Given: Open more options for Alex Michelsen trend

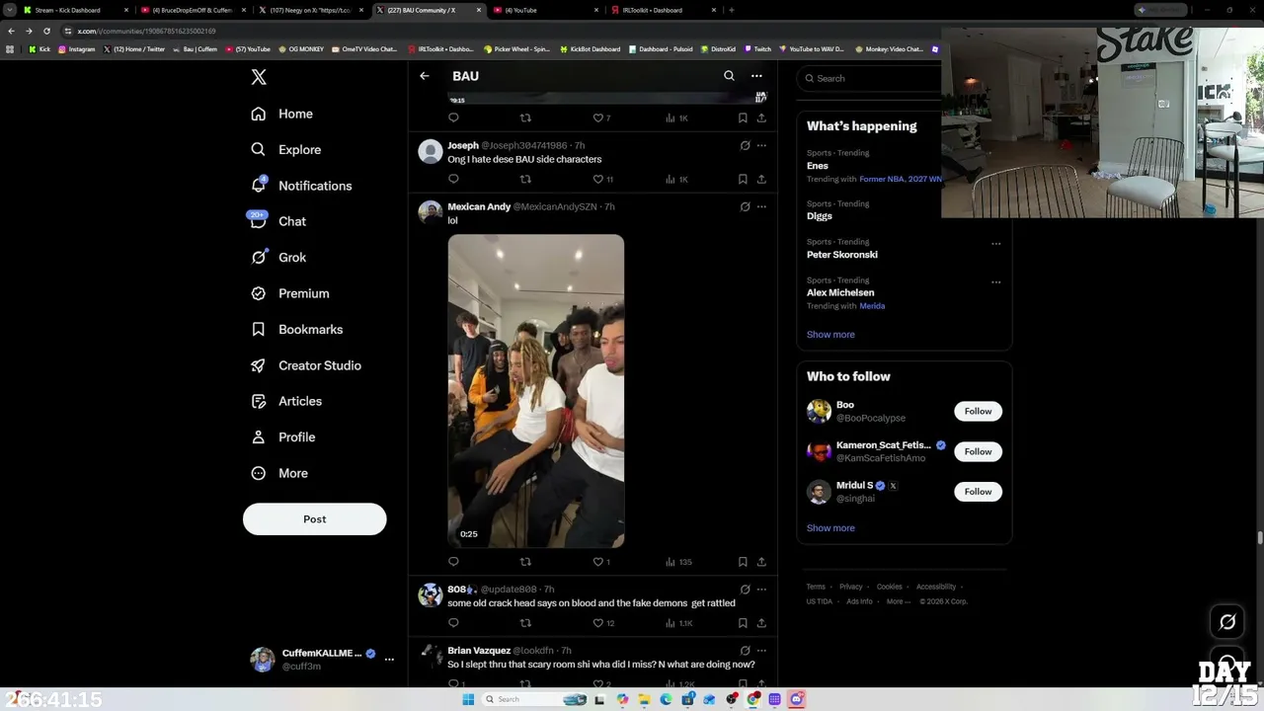Looking at the screenshot, I should point(995,281).
